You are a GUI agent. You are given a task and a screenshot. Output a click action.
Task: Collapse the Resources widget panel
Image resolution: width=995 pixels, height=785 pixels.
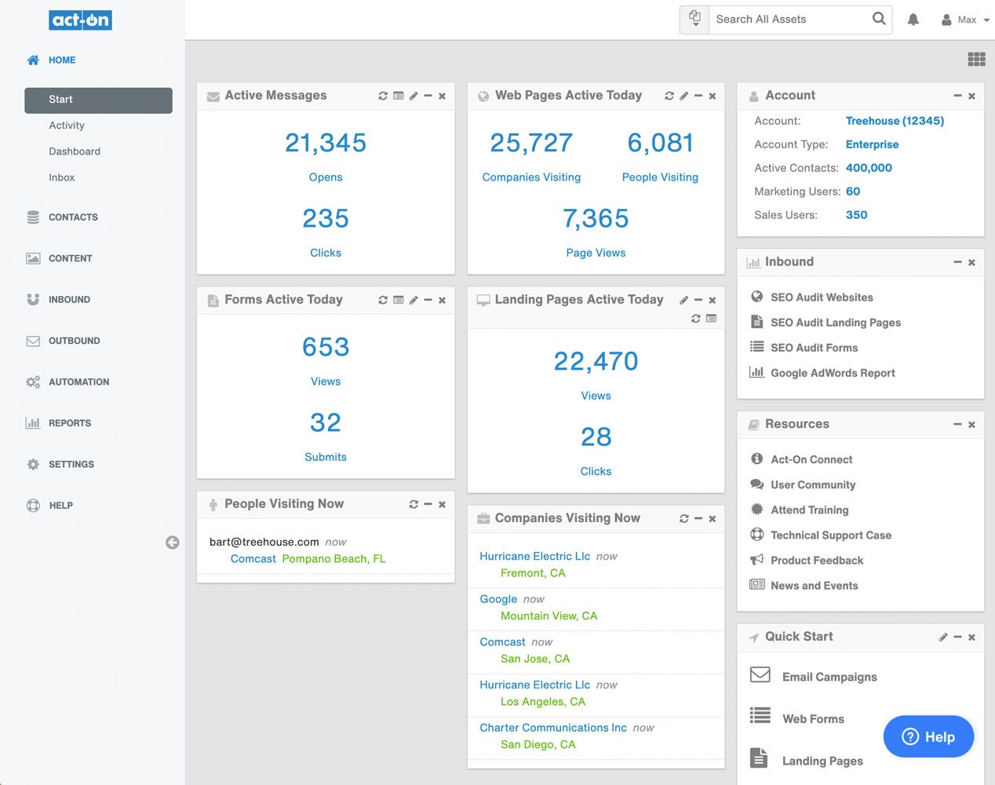point(957,425)
